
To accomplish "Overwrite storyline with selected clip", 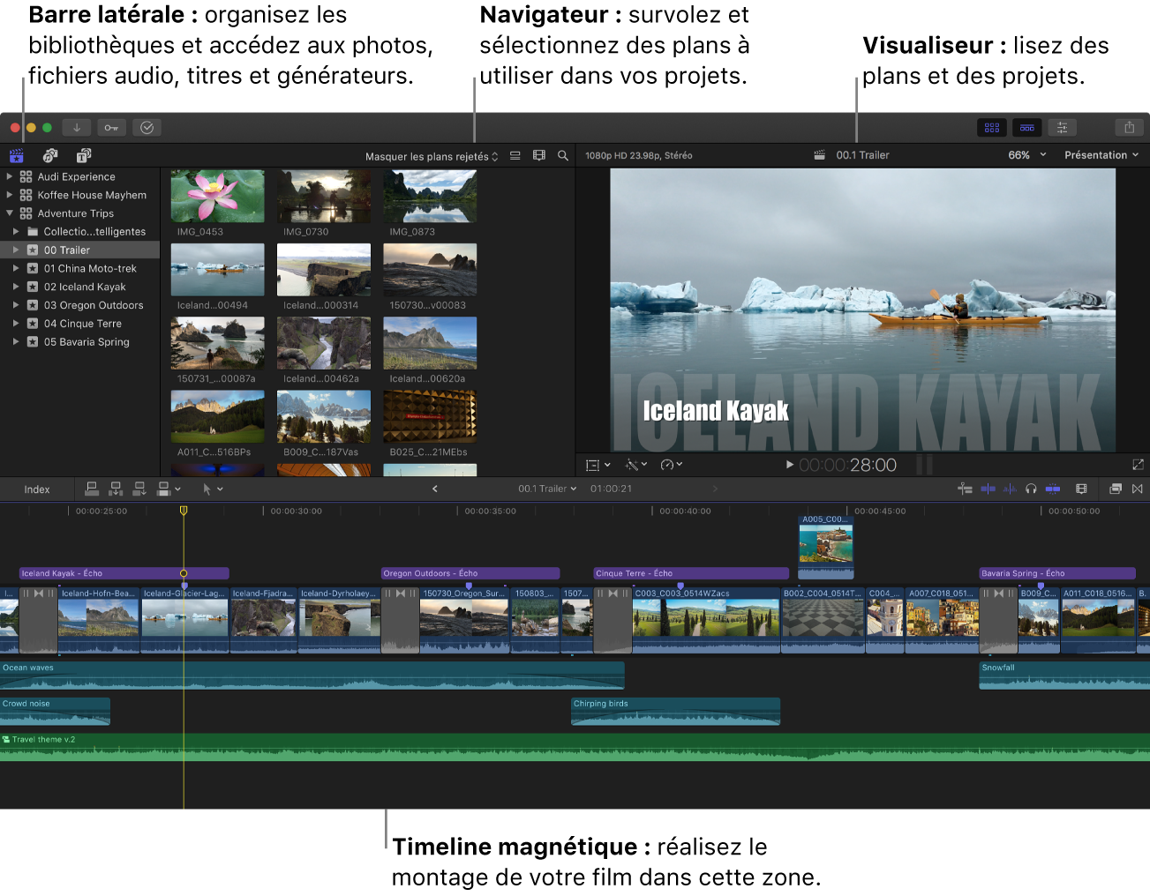I will pyautogui.click(x=163, y=489).
